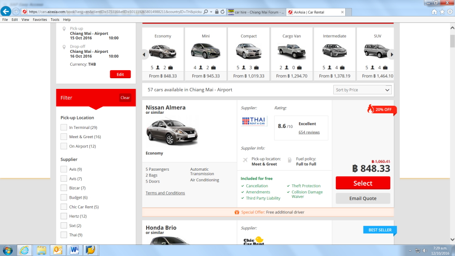This screenshot has height=256, width=455.
Task: Open the Favorites menu
Action: (x=40, y=20)
